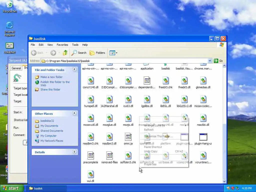Viewport: 256px width, 192px height.
Task: Open the Address bar dropdown arrow
Action: (210, 61)
